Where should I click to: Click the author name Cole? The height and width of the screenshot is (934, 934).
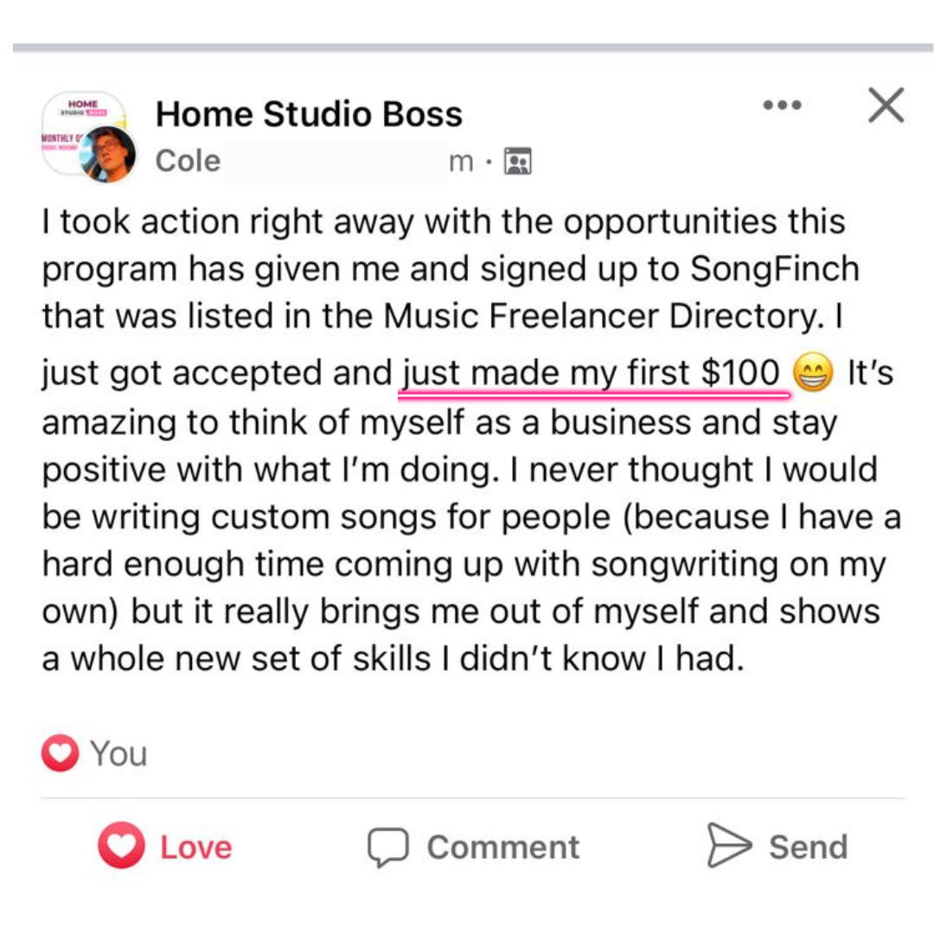pos(188,161)
